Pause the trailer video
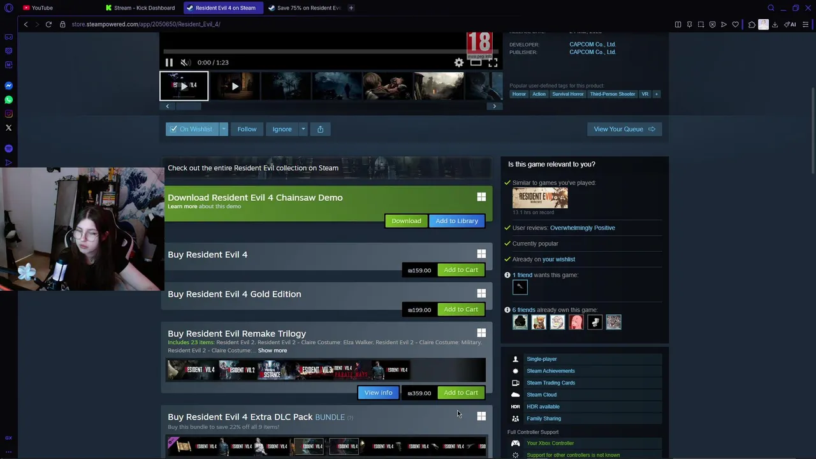This screenshot has width=816, height=459. [169, 62]
